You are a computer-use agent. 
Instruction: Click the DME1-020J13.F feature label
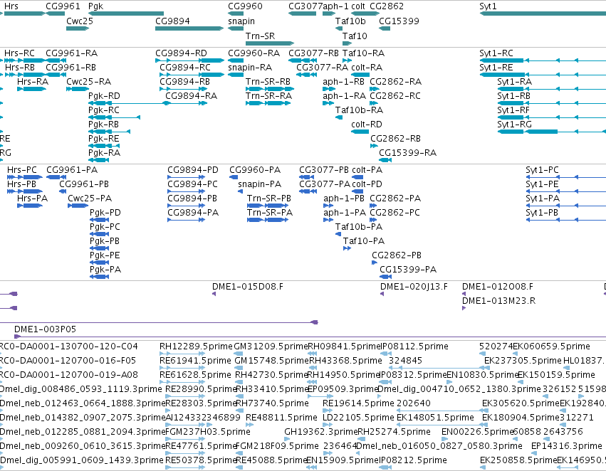coord(414,287)
